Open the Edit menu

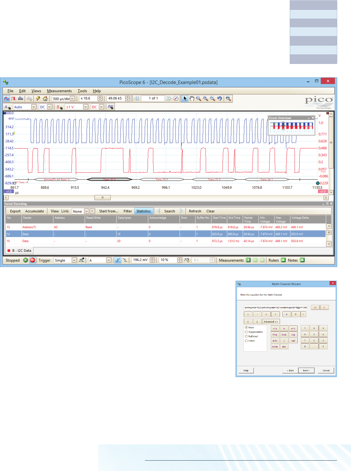tap(22, 91)
